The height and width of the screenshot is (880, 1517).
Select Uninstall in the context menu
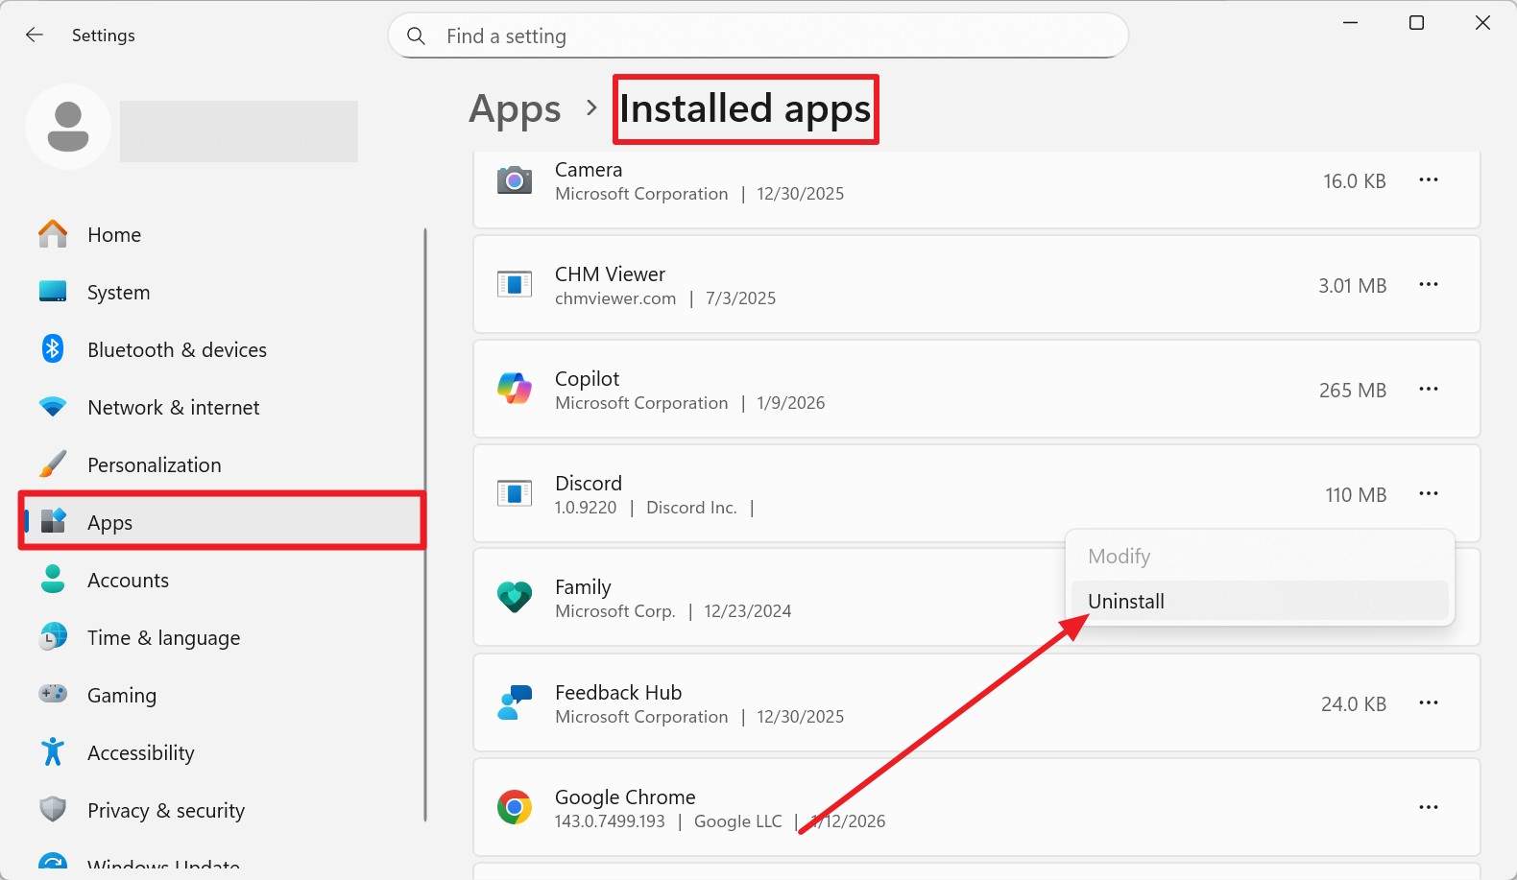1260,601
